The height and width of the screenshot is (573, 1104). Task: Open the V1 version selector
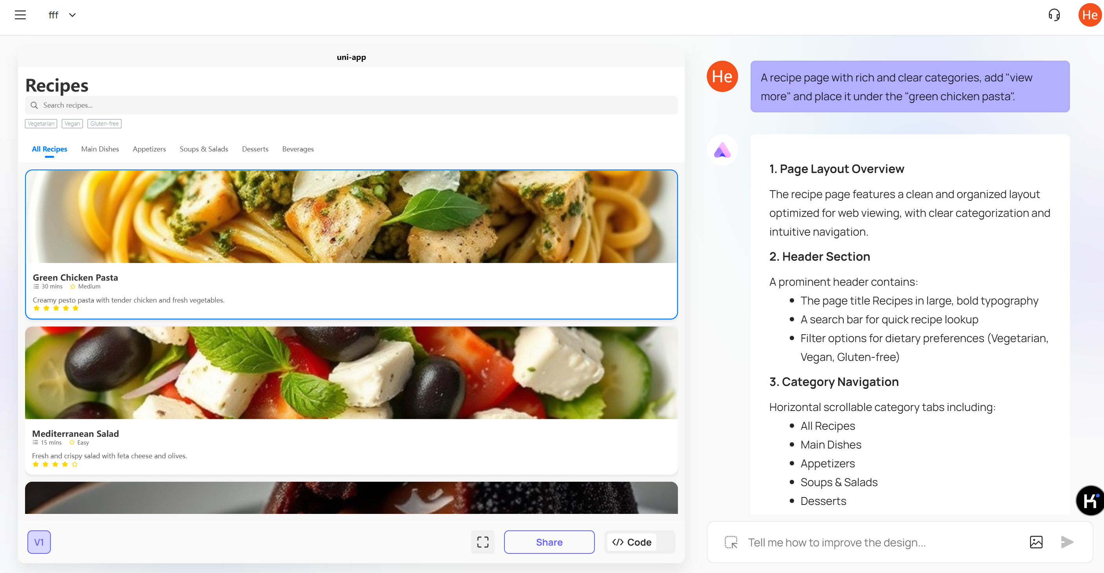(x=39, y=542)
